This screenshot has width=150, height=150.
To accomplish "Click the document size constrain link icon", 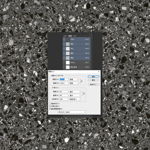I will tap(84, 93).
